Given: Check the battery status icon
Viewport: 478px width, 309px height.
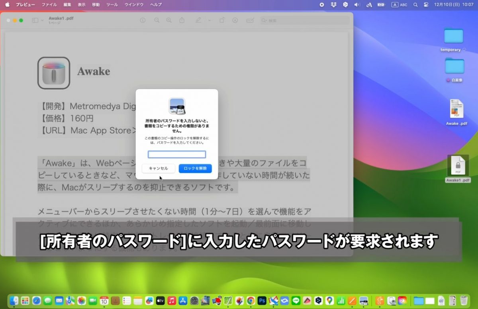Looking at the screenshot, I should (381, 4).
